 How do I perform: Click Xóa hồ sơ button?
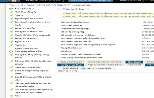pyautogui.click(x=135, y=65)
